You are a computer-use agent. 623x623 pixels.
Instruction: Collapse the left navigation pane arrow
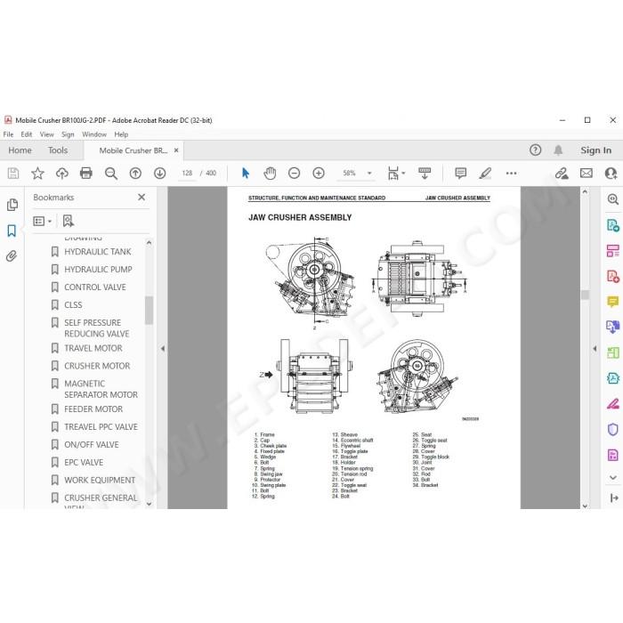click(x=163, y=349)
